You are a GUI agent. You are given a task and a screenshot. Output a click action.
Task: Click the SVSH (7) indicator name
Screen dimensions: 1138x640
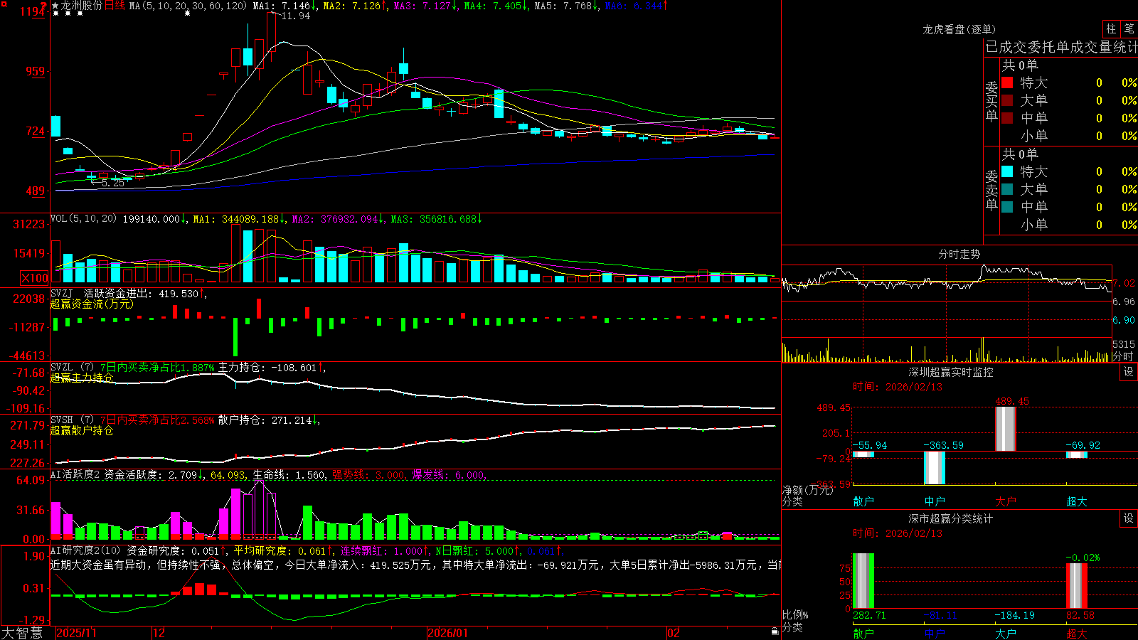72,420
